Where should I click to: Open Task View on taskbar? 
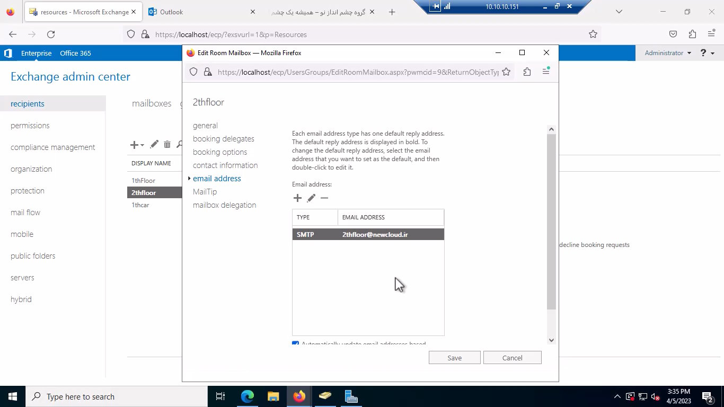pyautogui.click(x=220, y=396)
